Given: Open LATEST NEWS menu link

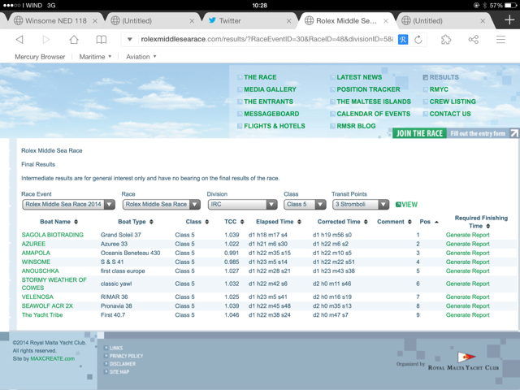Looking at the screenshot, I should [x=359, y=77].
